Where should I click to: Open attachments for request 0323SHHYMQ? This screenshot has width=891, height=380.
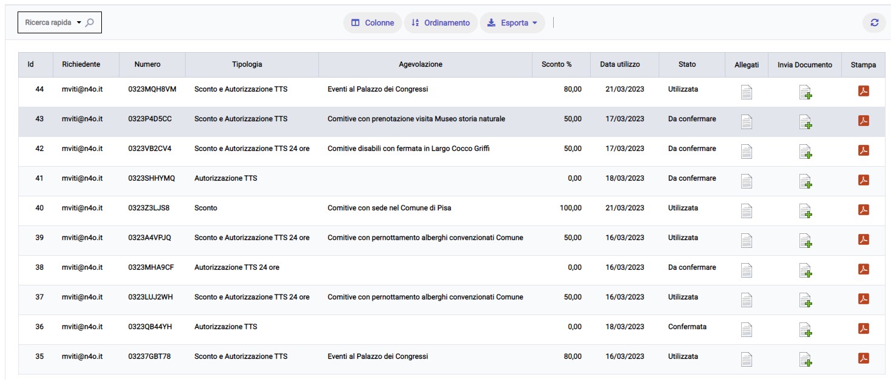(x=747, y=181)
